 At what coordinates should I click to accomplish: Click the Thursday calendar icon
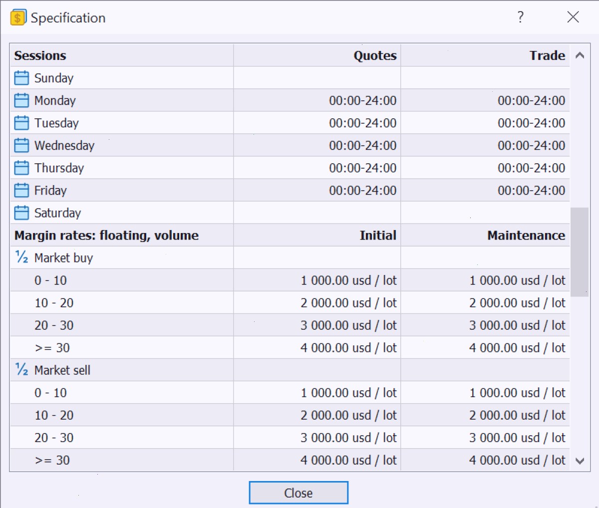[21, 168]
